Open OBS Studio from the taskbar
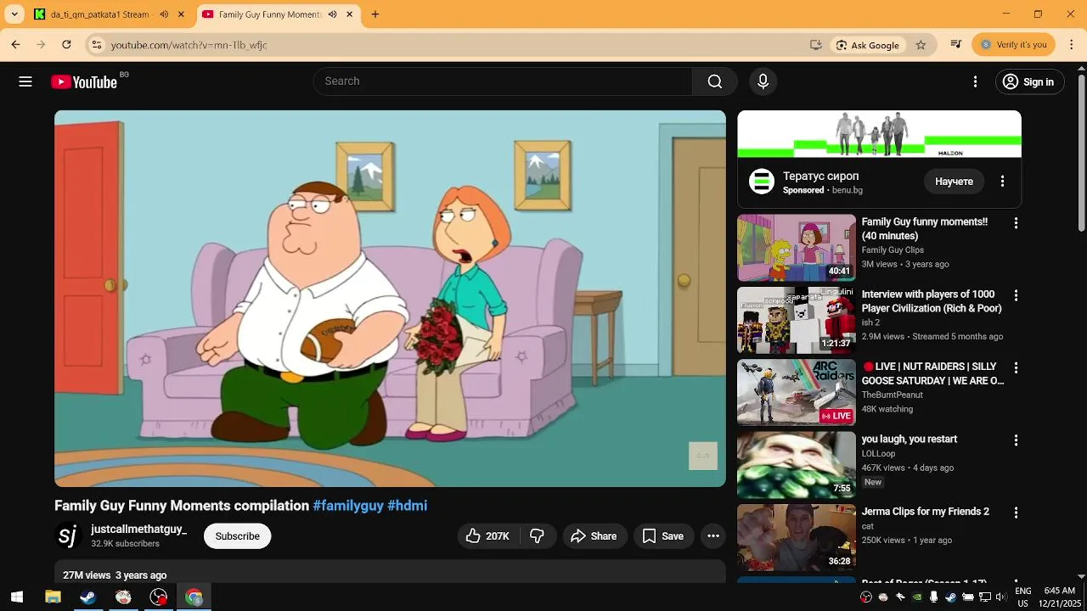The width and height of the screenshot is (1087, 611). [159, 597]
